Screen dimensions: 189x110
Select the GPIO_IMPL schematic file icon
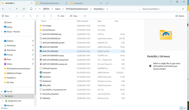[41, 85]
